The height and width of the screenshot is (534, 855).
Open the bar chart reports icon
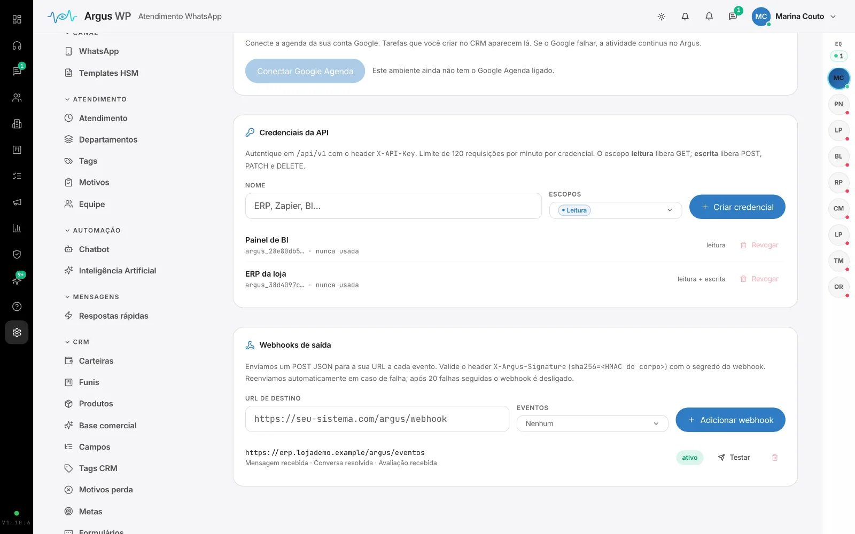click(17, 228)
